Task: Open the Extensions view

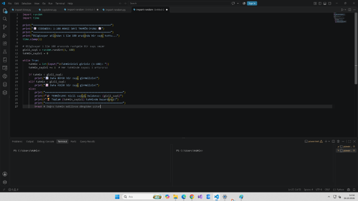Action: pyautogui.click(x=5, y=44)
